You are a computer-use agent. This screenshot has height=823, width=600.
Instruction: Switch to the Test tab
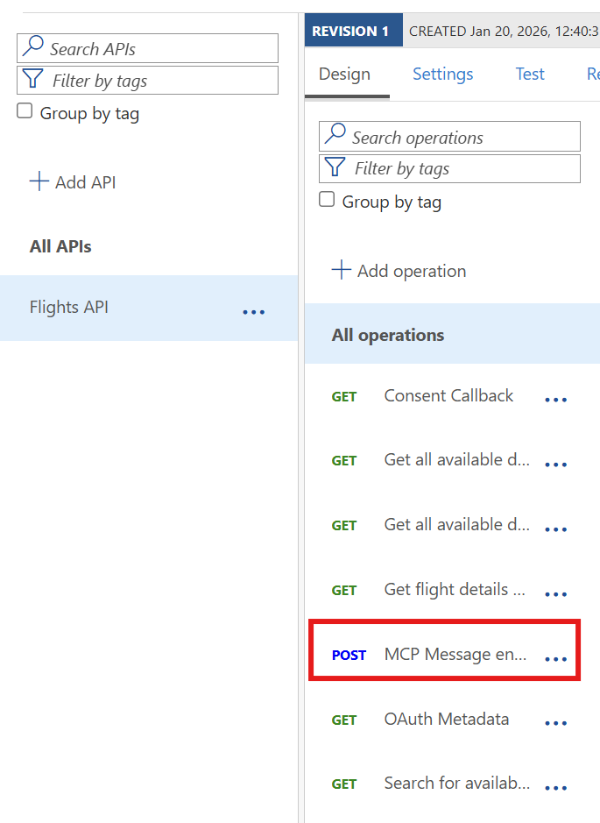530,74
